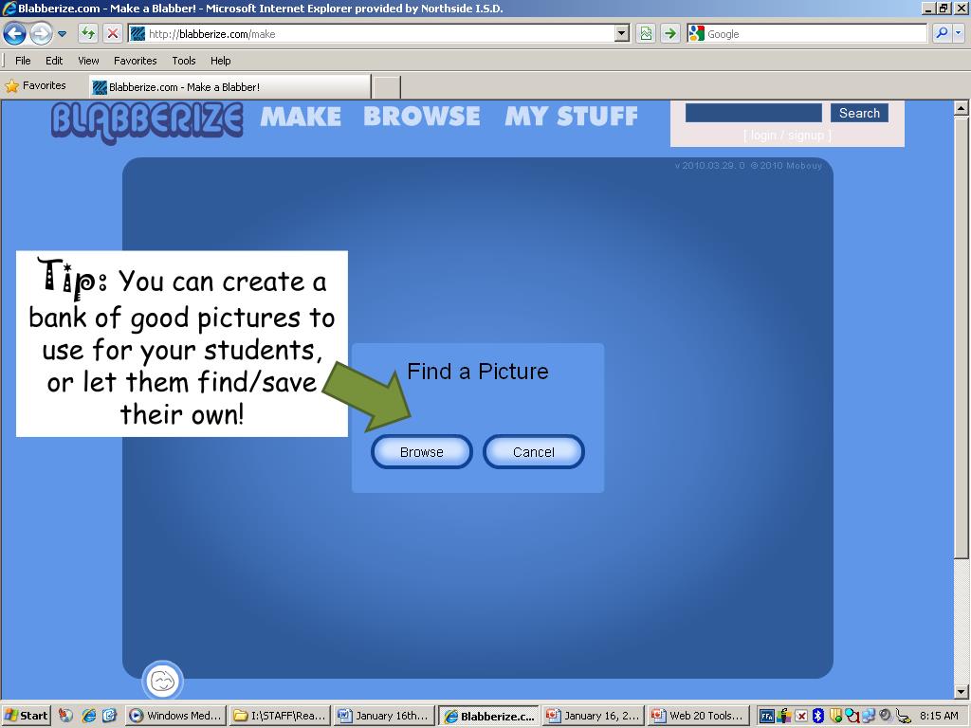Click the Bluetooth tray icon
Viewport: 971px width, 728px height.
(x=818, y=717)
